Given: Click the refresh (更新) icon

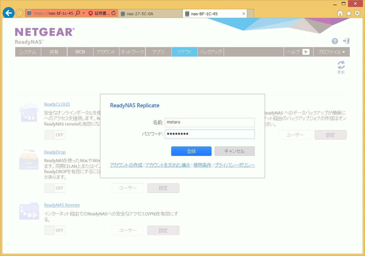Looking at the screenshot, I should pos(341,65).
